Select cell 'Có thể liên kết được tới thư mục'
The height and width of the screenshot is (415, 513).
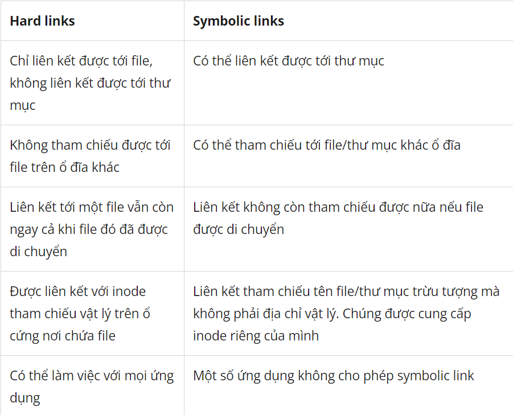pos(348,83)
